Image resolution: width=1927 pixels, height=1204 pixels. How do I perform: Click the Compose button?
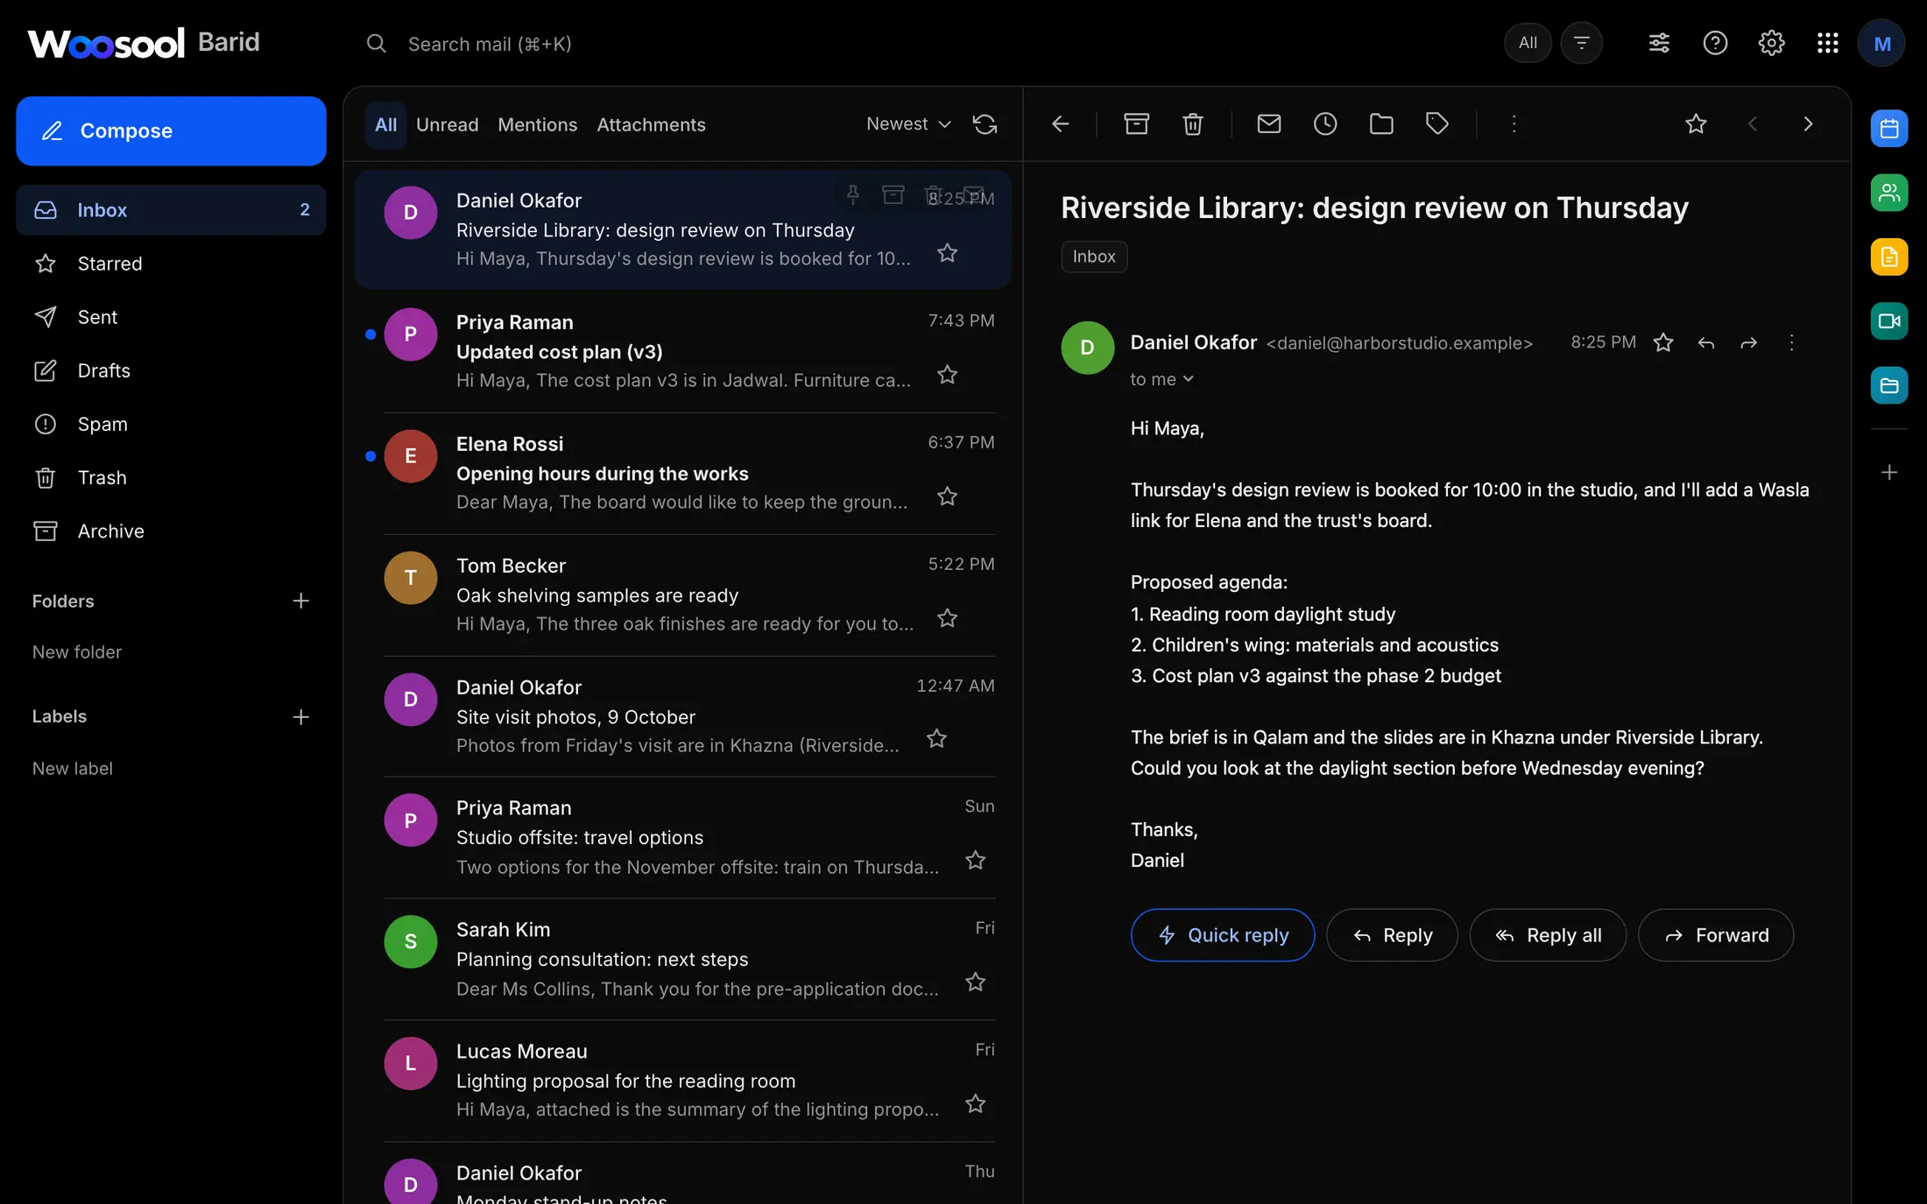click(171, 130)
